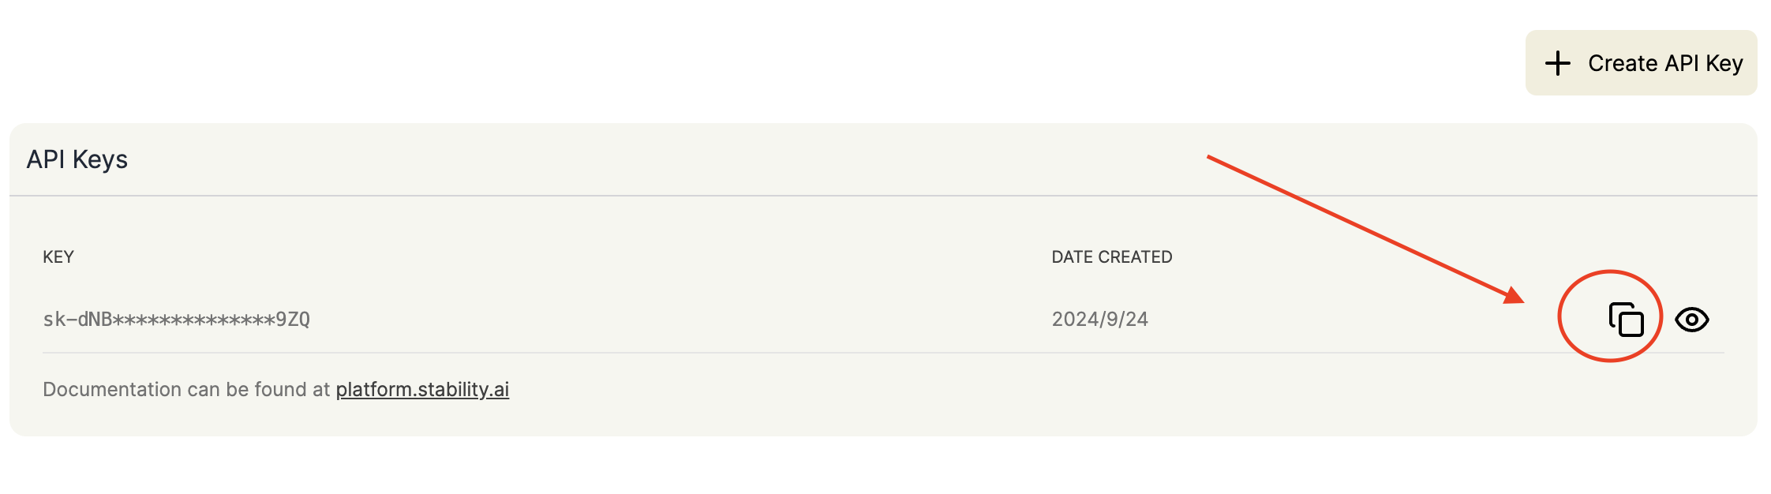Click the sk-dNB prefix of the key
Viewport: 1771px width, 494px height.
click(x=77, y=319)
